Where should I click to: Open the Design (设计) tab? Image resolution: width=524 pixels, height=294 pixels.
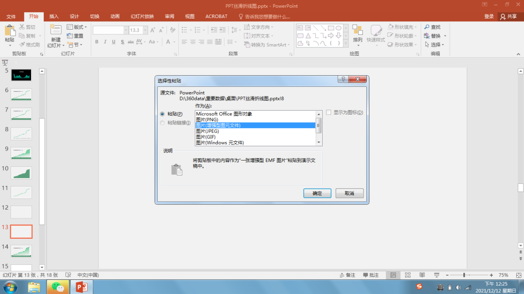pyautogui.click(x=74, y=16)
